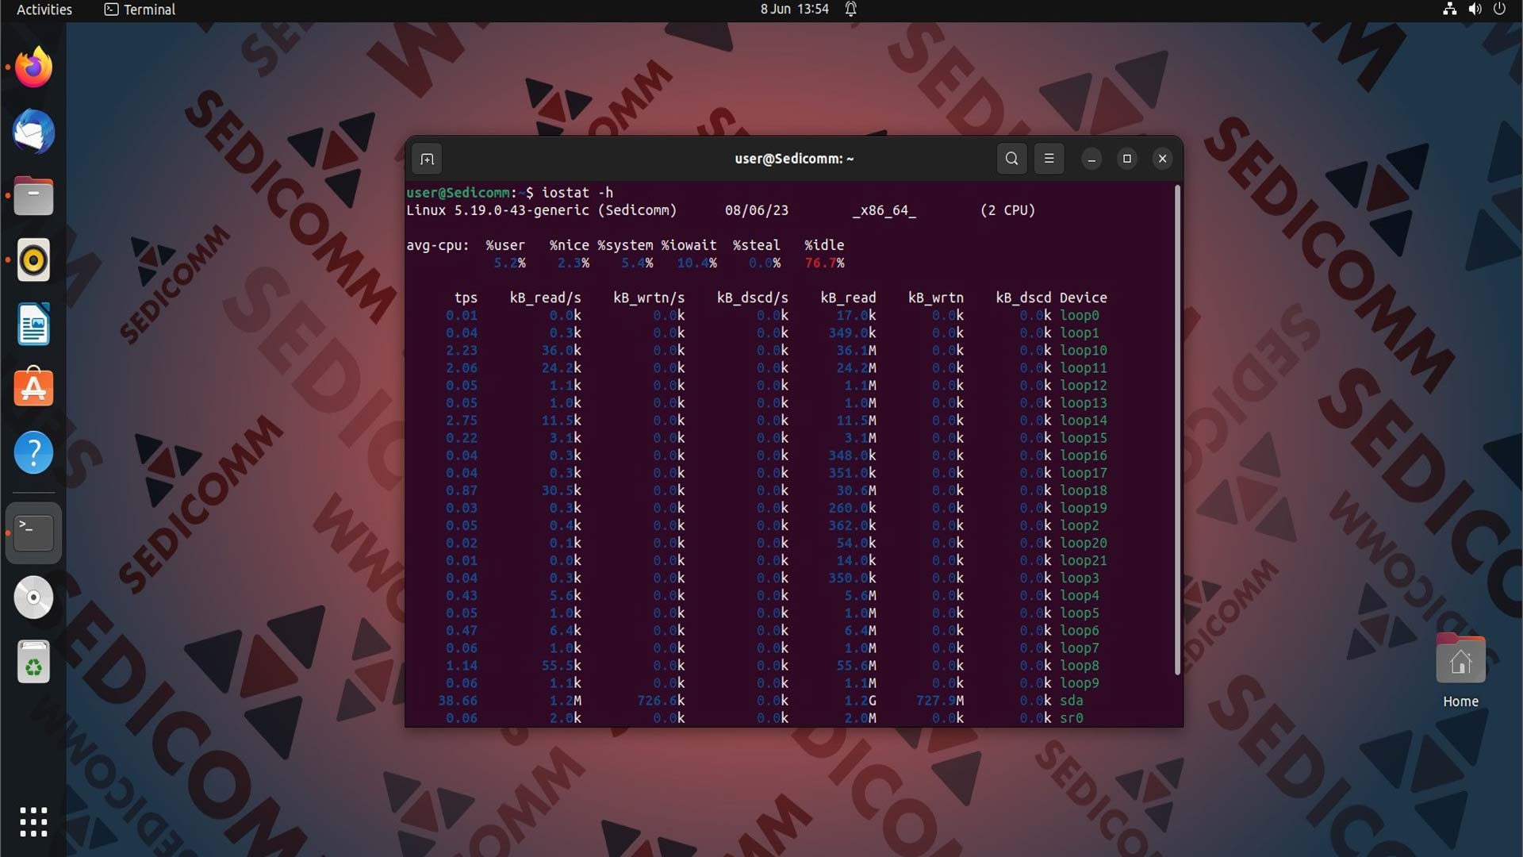Click the Terminal vertical scrollbar
This screenshot has height=857, width=1523.
pyautogui.click(x=1177, y=428)
